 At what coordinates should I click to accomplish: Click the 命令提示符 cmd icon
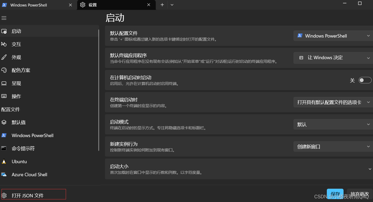(x=4, y=148)
